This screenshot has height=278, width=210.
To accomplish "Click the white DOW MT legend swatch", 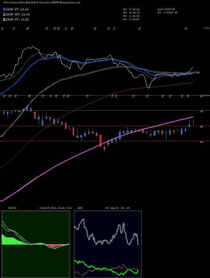I will (x=4, y=14).
